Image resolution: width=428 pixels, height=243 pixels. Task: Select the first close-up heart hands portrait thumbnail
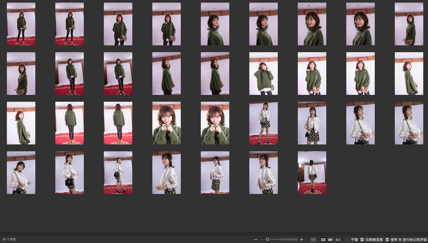(x=167, y=123)
